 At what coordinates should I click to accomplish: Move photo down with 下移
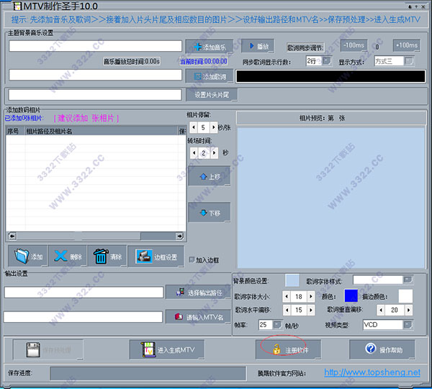coord(210,212)
